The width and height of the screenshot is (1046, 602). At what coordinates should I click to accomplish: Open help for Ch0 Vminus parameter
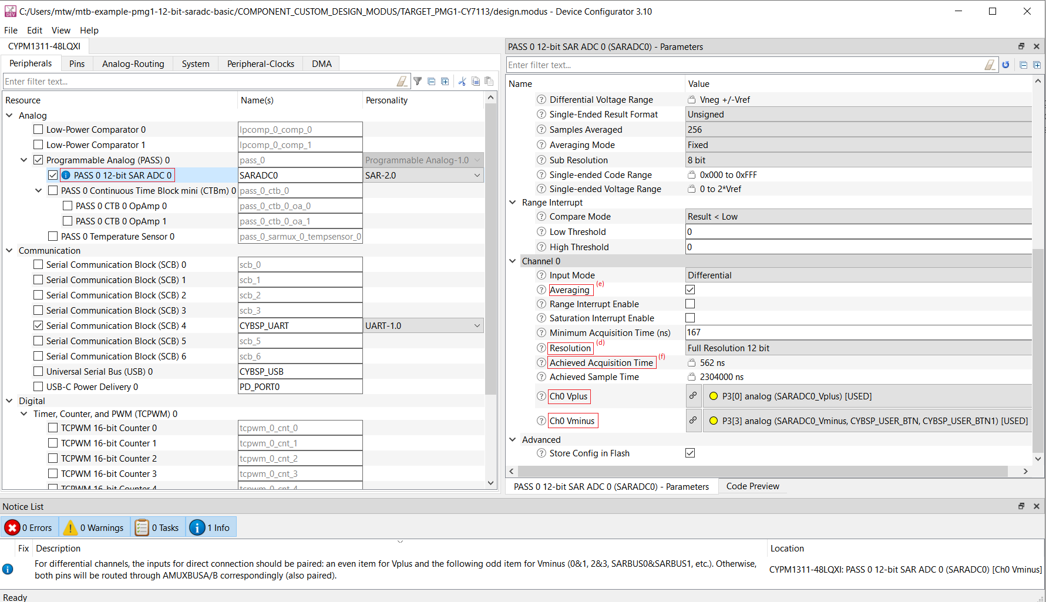click(x=542, y=421)
